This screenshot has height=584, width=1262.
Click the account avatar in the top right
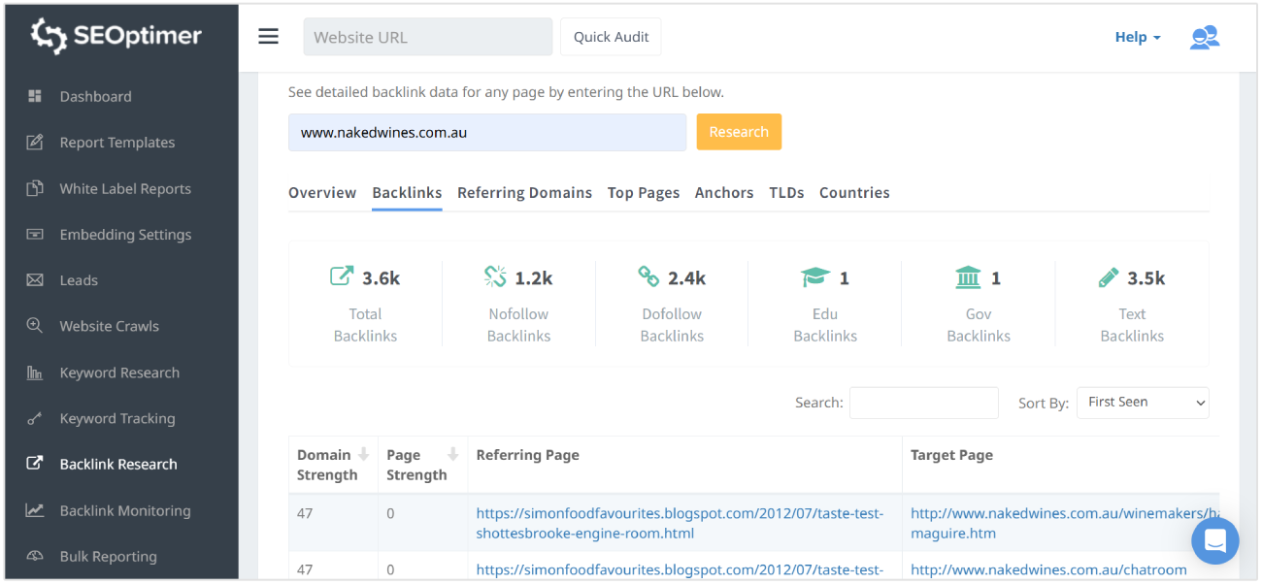[1205, 36]
